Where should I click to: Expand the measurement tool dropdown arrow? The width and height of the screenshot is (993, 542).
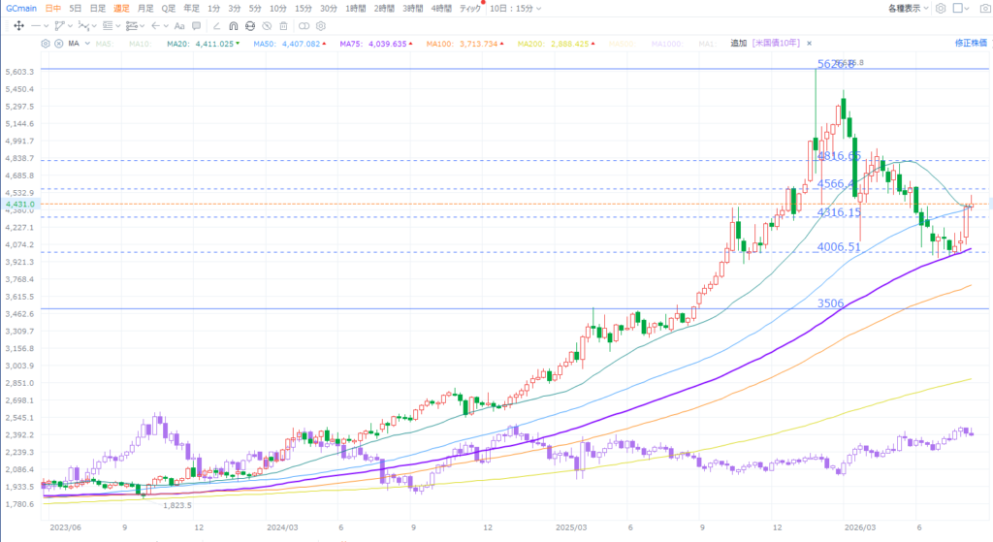coord(143,26)
